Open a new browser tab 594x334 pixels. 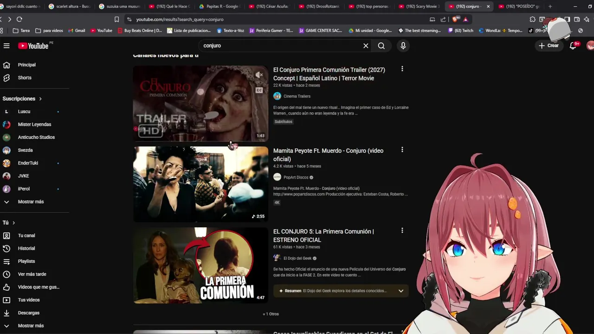[x=550, y=6]
